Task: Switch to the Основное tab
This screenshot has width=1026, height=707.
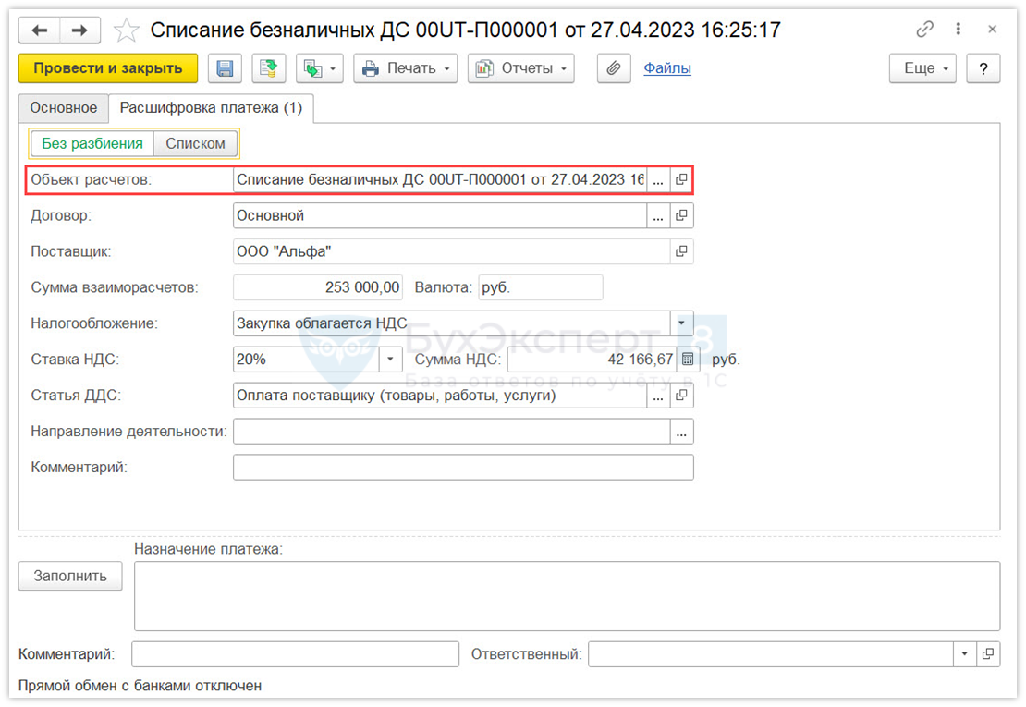Action: click(64, 108)
